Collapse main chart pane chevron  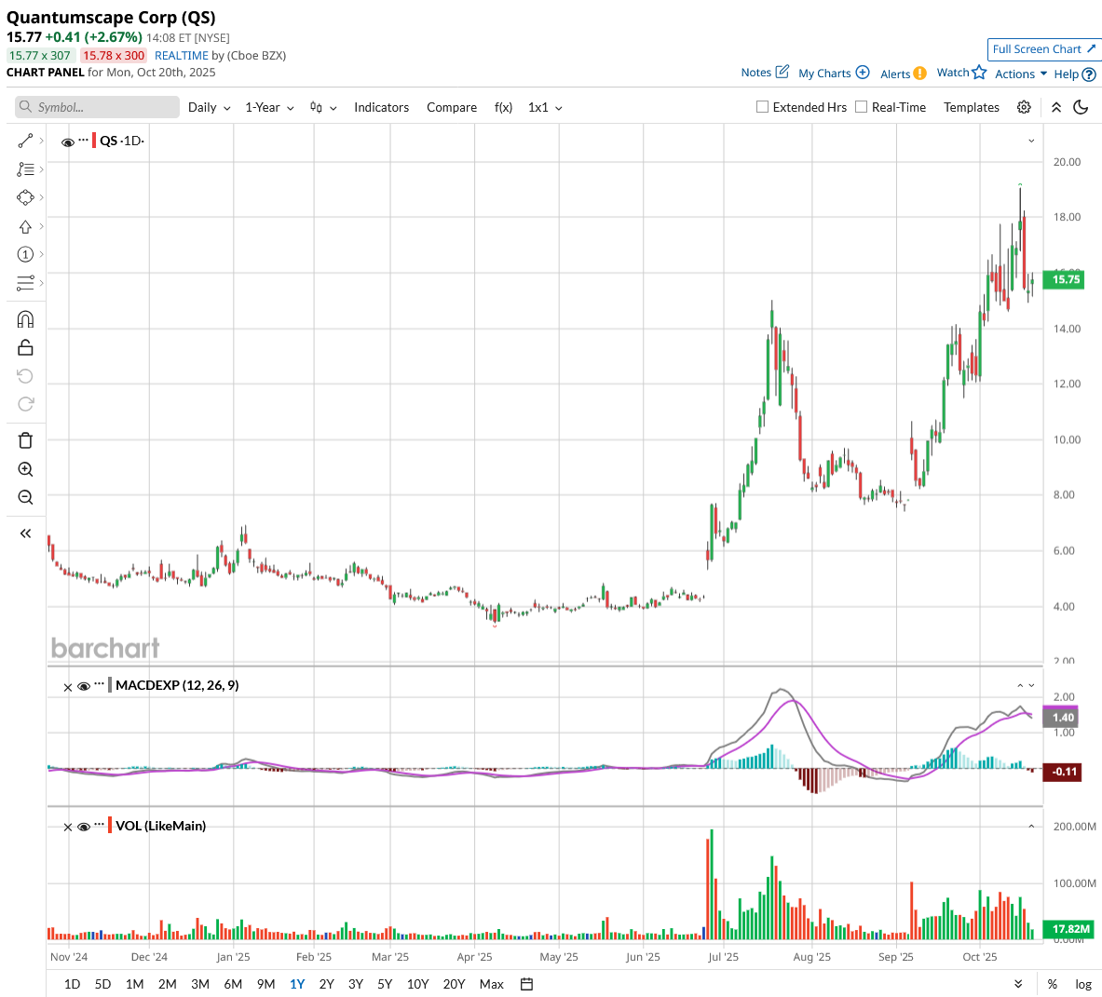tap(1031, 141)
